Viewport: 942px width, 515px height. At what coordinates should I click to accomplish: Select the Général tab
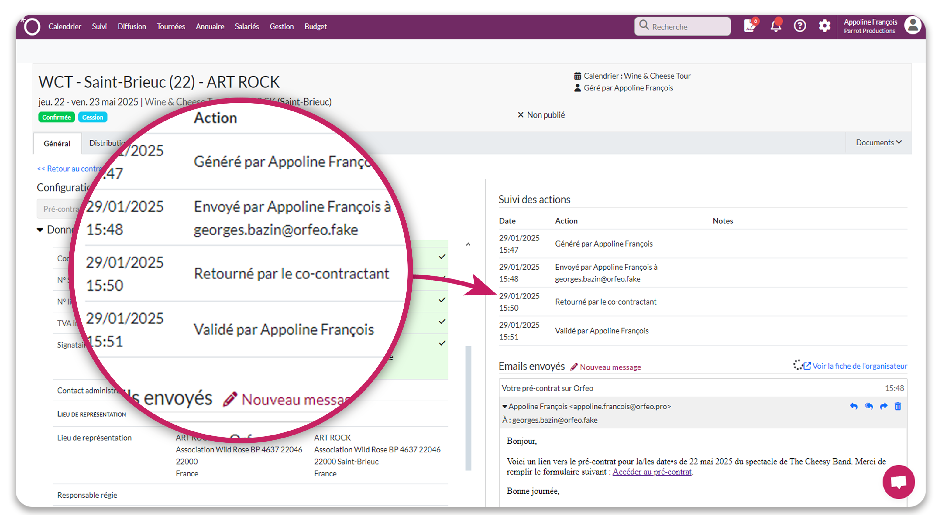click(57, 143)
